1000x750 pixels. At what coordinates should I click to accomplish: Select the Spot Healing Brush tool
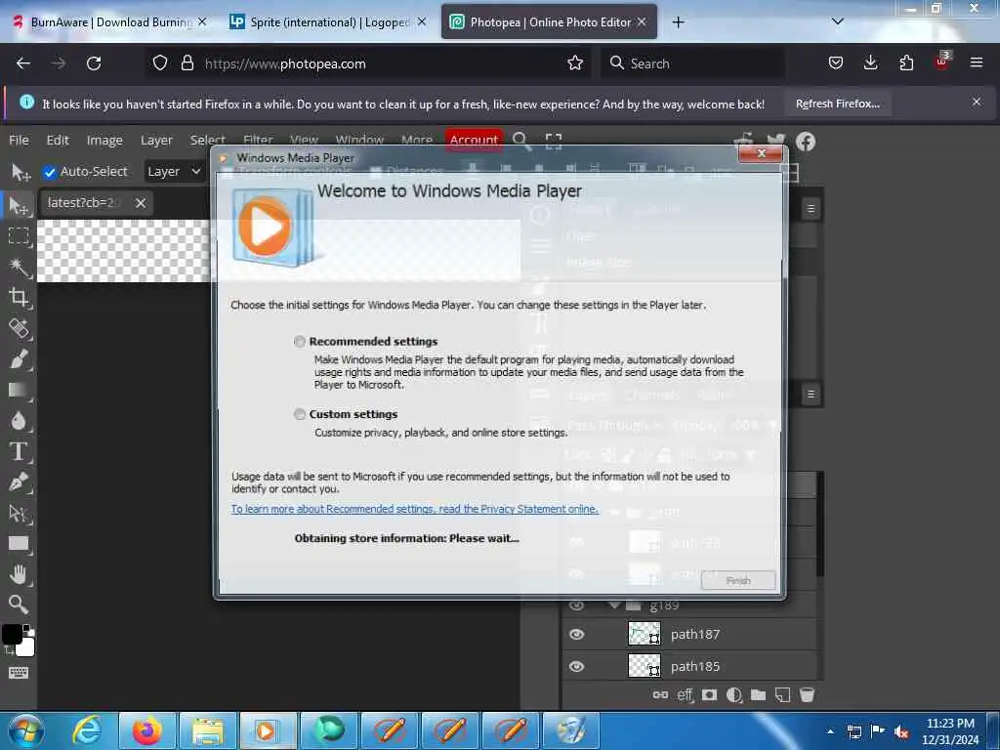coord(19,328)
